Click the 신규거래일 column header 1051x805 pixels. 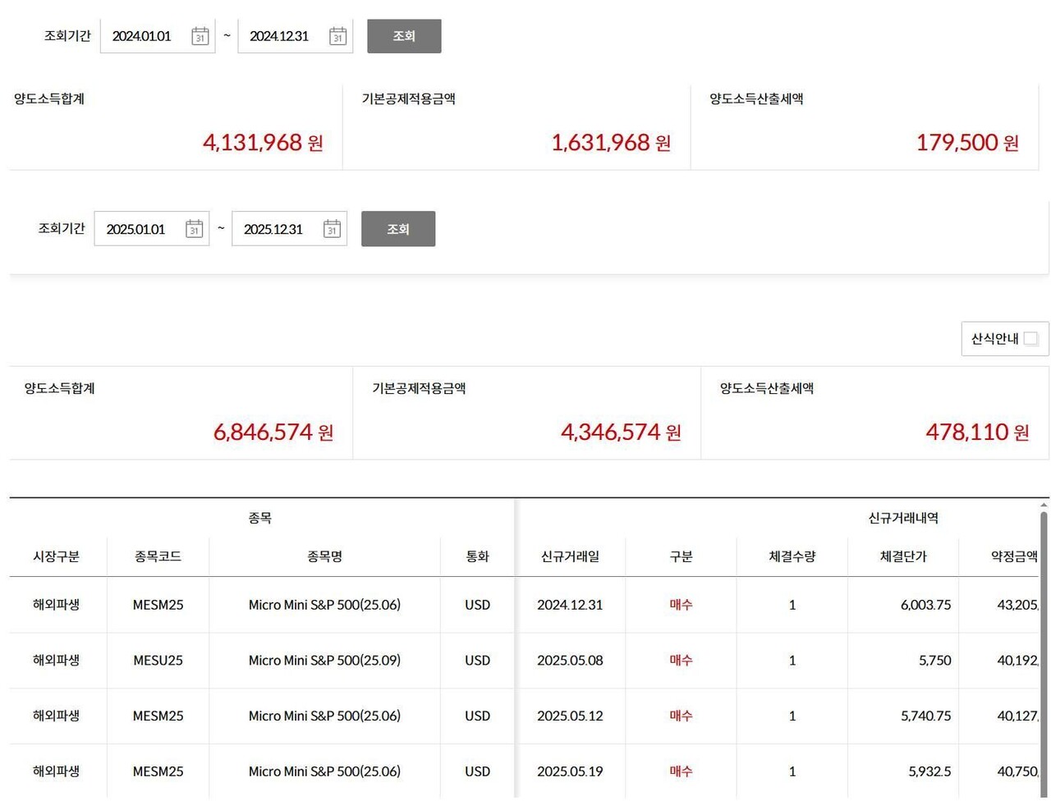click(x=570, y=556)
